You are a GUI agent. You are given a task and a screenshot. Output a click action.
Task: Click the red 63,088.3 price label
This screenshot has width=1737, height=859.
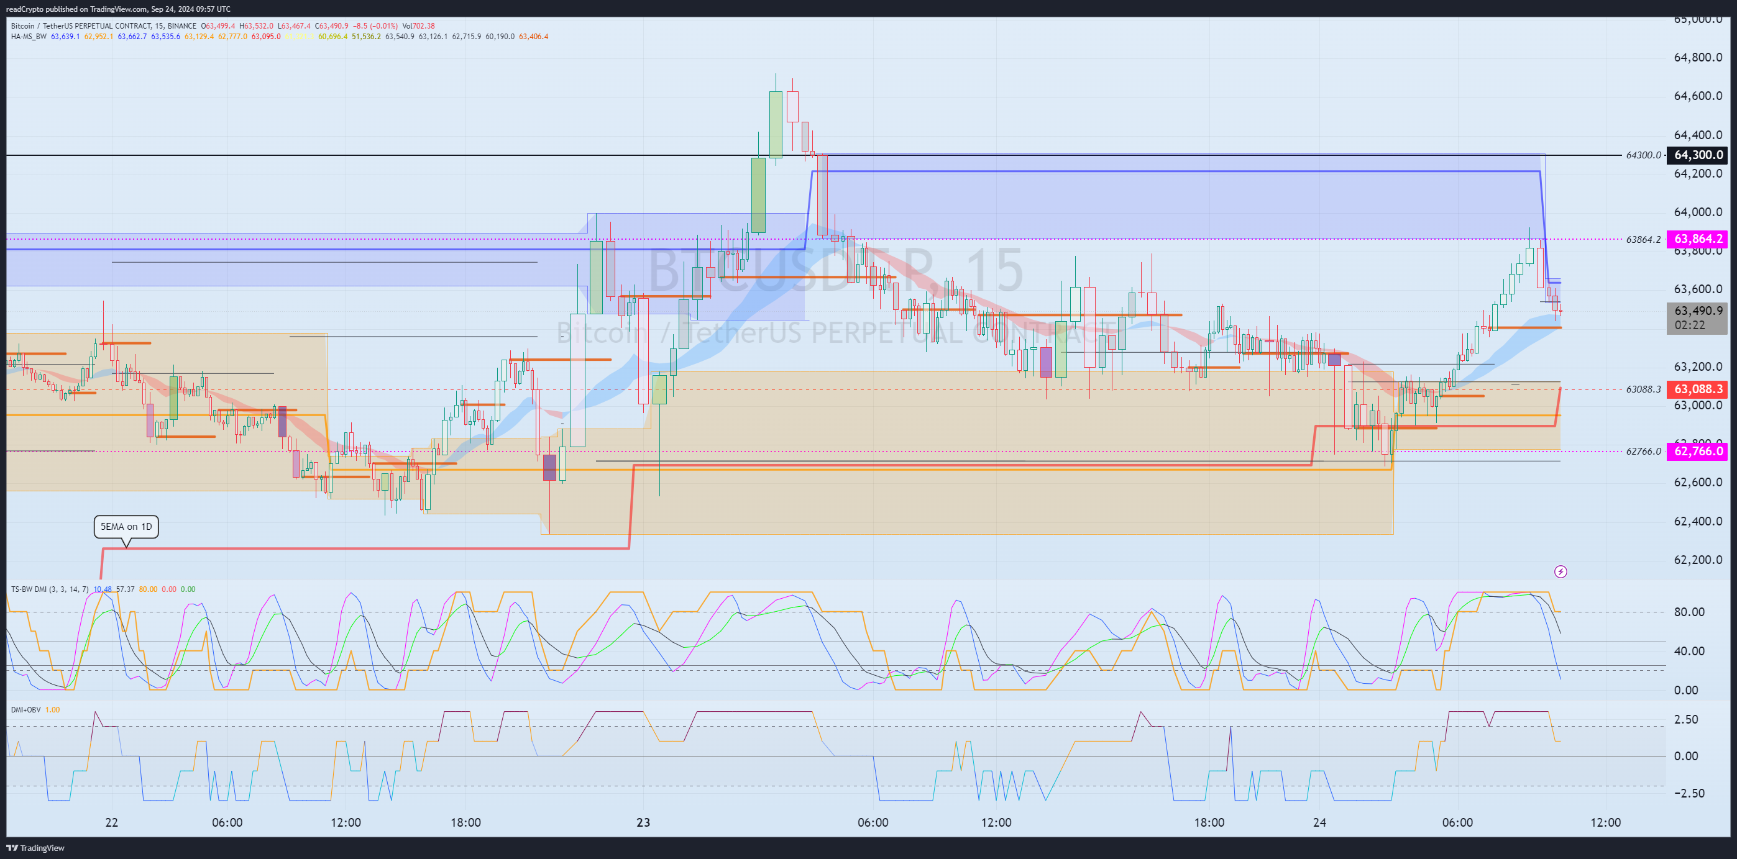(x=1698, y=389)
